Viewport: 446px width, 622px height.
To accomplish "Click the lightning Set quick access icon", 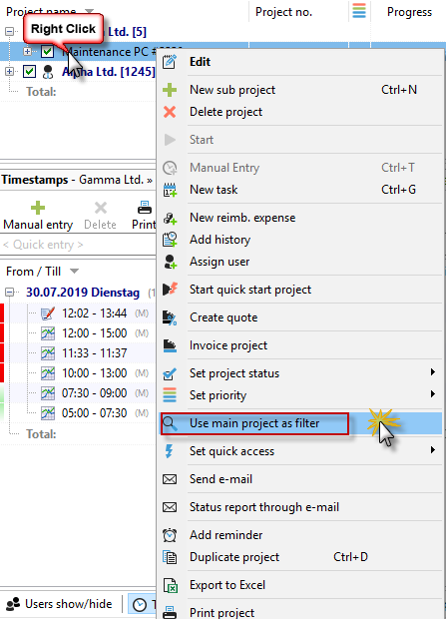I will pyautogui.click(x=169, y=451).
